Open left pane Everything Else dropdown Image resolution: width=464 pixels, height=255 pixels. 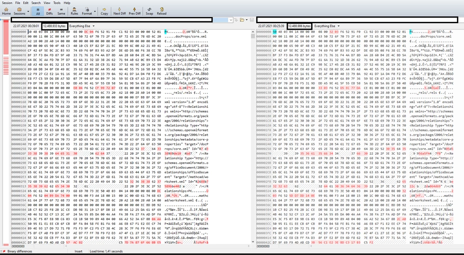coord(82,26)
